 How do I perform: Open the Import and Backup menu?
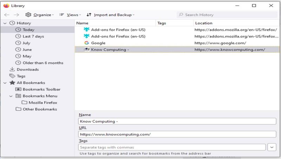click(x=110, y=15)
